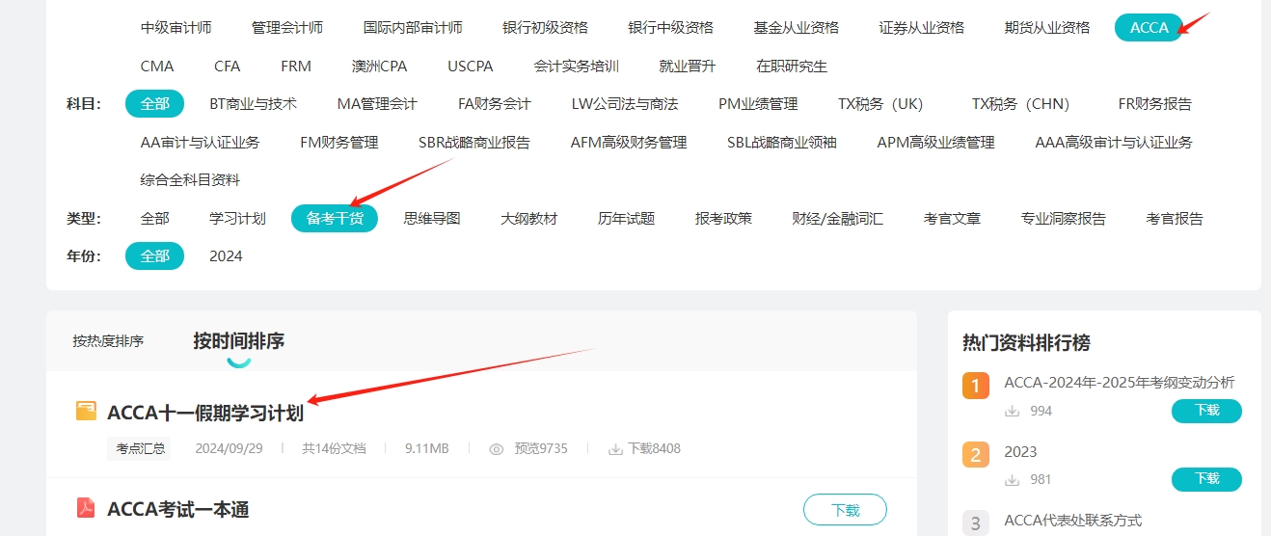Select the 澳洲CPA category
The height and width of the screenshot is (536, 1271).
[380, 67]
